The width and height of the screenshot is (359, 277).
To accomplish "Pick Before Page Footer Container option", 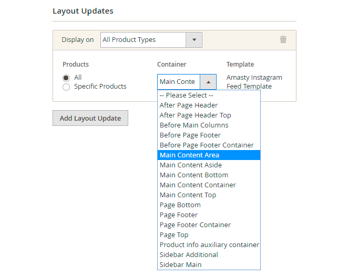I will (207, 145).
